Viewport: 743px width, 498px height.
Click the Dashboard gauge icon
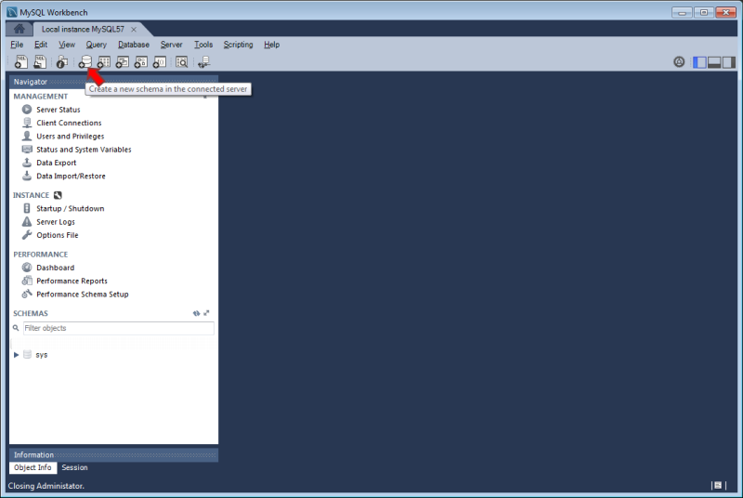27,268
